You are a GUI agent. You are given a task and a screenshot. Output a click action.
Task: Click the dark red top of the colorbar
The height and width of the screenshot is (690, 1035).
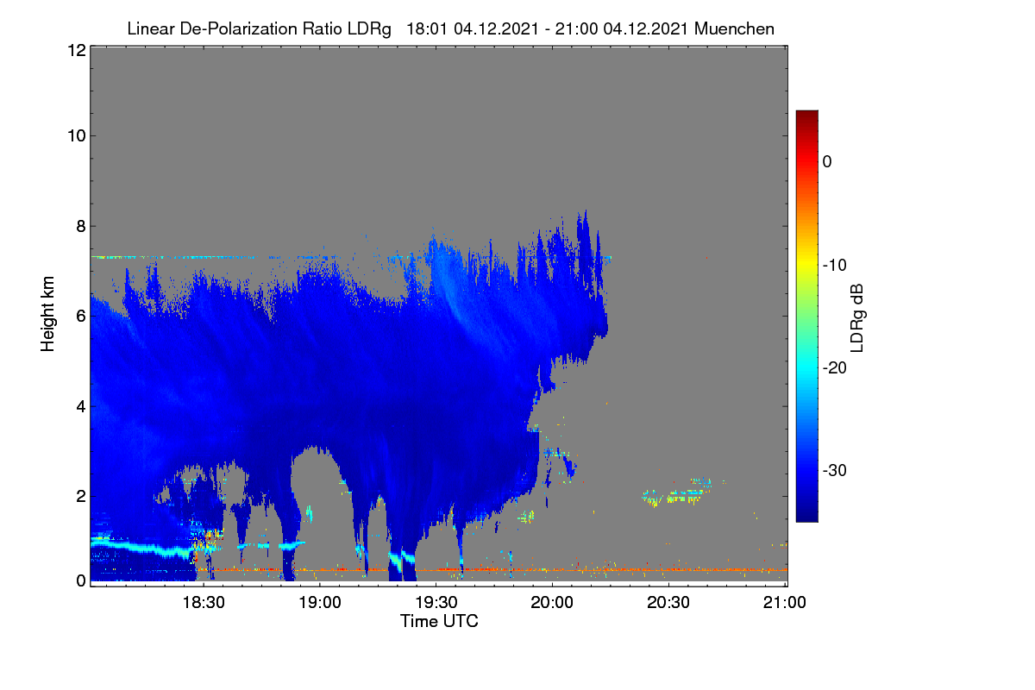coord(806,116)
